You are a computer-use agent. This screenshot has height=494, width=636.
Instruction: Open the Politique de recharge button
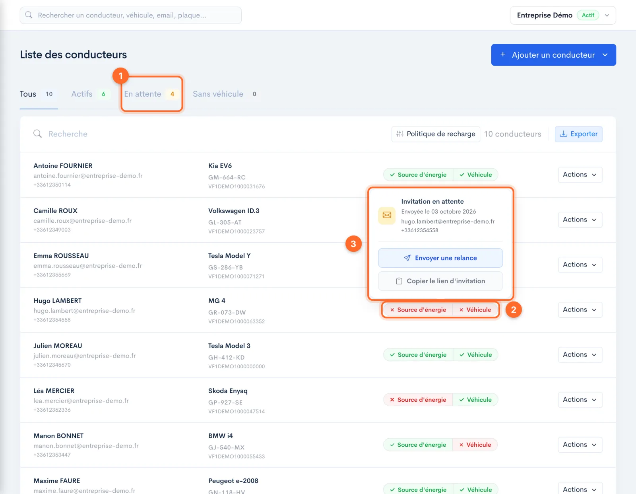[436, 134]
